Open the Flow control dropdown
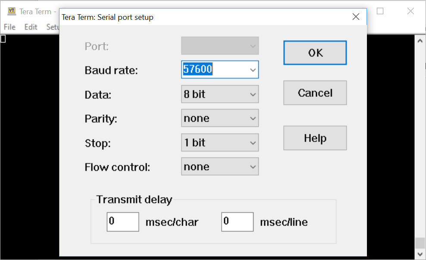426x260 pixels. coord(220,167)
